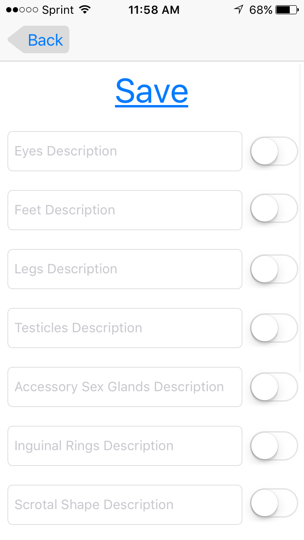Select the Legs Description text box
Viewport: 304px width, 540px height.
click(124, 269)
